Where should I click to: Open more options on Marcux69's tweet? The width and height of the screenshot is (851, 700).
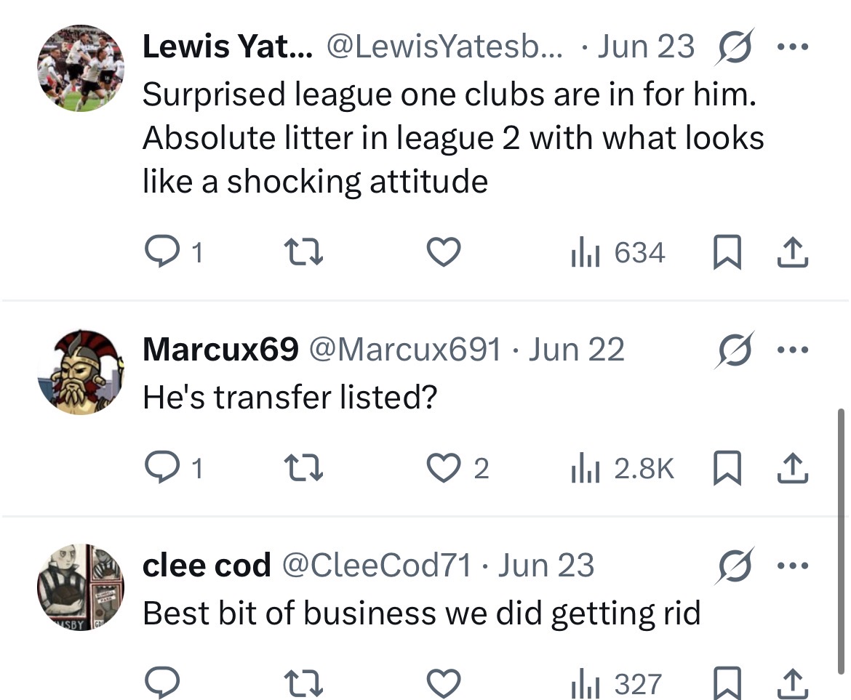click(793, 350)
